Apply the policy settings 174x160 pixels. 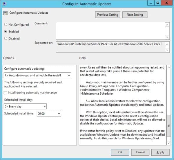[160, 152]
